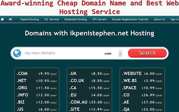
Task: Go to Dedicated Hosting page
Action: point(76,20)
